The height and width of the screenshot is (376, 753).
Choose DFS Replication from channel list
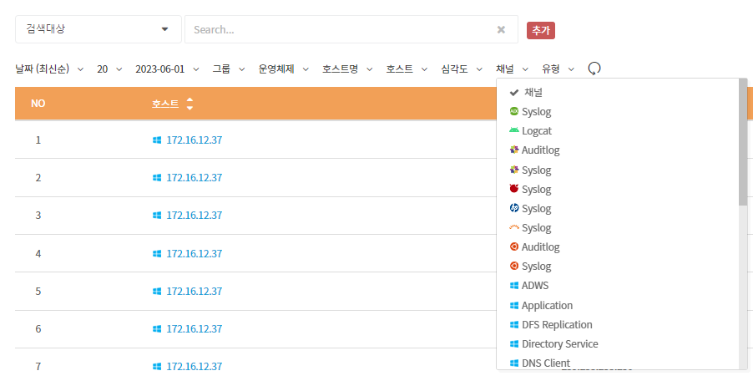557,324
